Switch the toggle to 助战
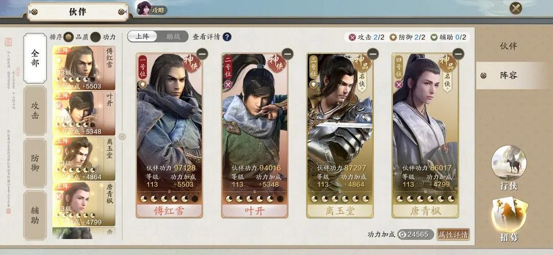The width and height of the screenshot is (553, 255). pos(173,37)
